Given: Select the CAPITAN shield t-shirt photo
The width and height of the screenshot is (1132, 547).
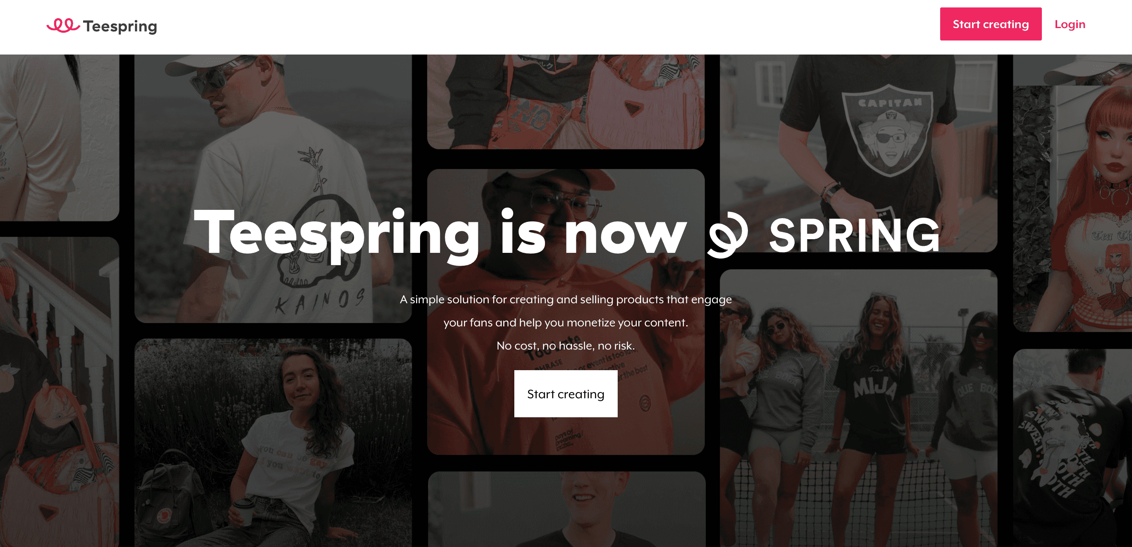Looking at the screenshot, I should tap(858, 154).
